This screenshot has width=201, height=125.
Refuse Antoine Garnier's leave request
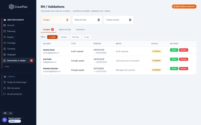point(184,68)
